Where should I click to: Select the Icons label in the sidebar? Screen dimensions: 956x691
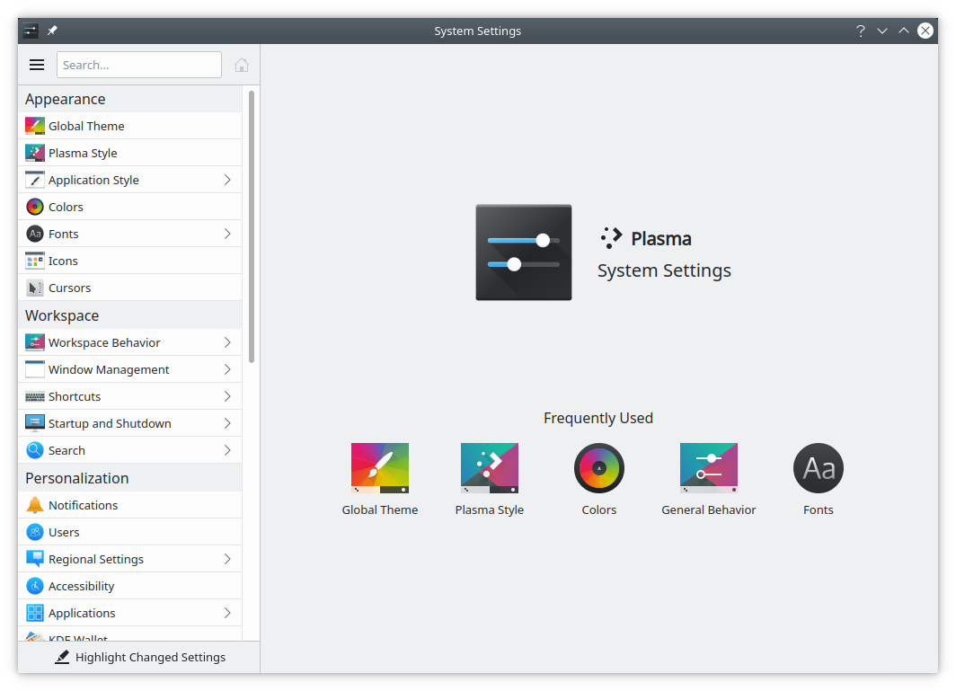(64, 261)
